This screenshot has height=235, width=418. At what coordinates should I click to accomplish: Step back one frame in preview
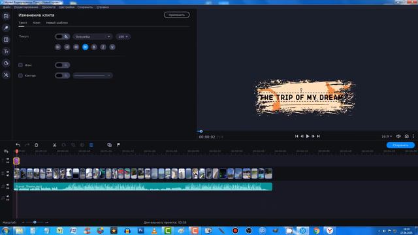pyautogui.click(x=302, y=136)
